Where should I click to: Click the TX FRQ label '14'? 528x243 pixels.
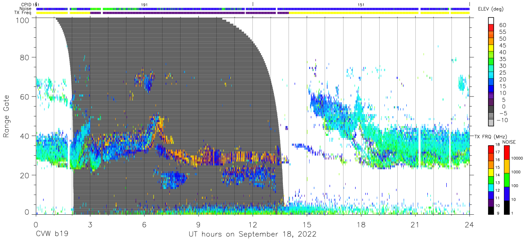point(498,176)
